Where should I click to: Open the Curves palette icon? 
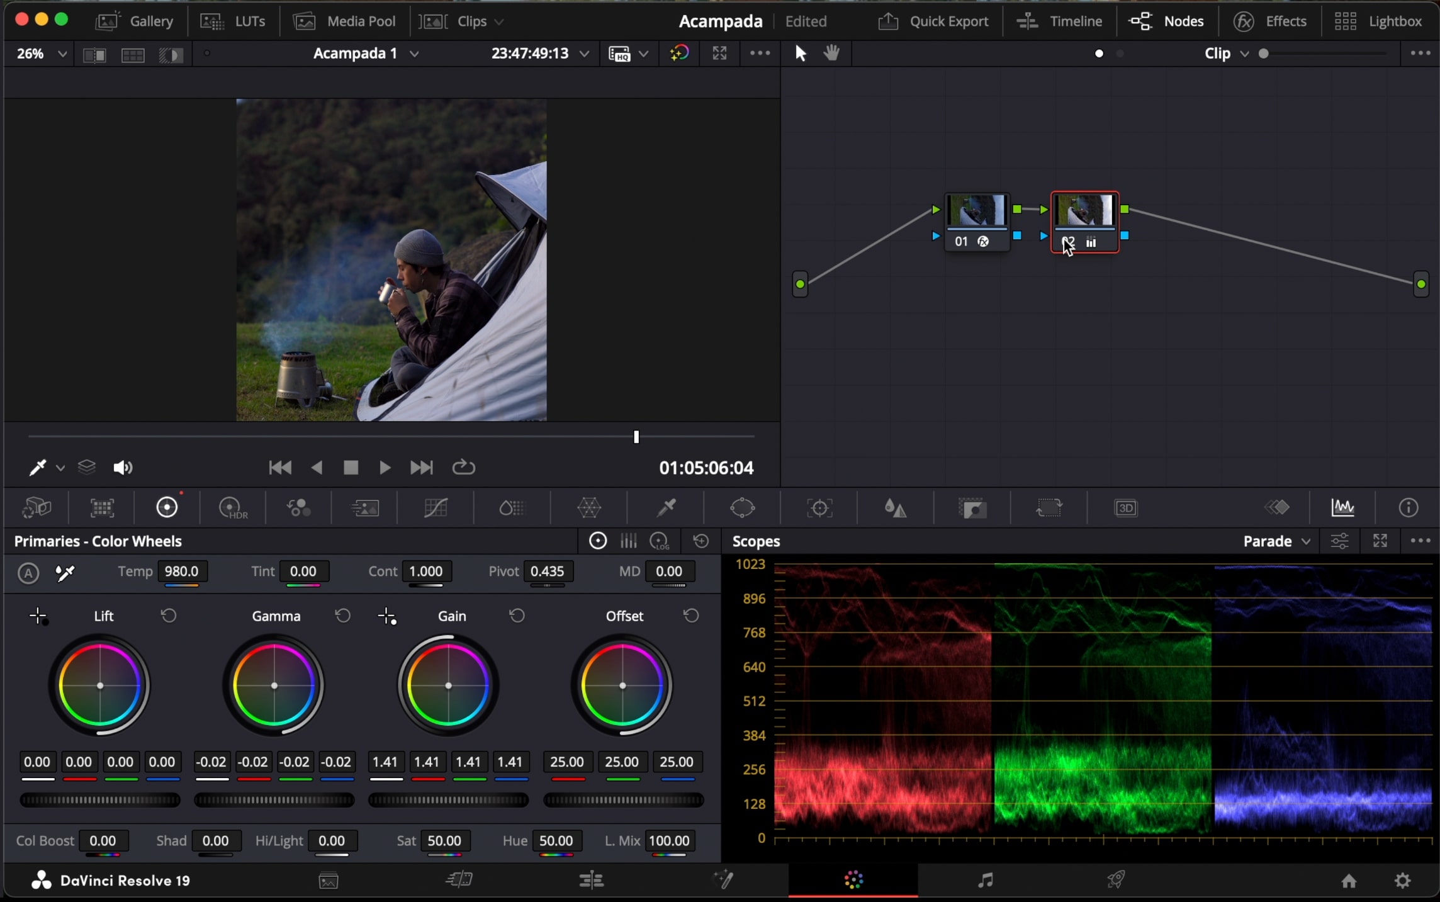click(x=436, y=507)
